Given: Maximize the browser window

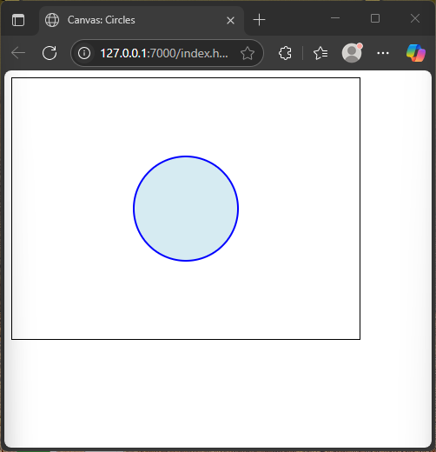Looking at the screenshot, I should tap(375, 18).
